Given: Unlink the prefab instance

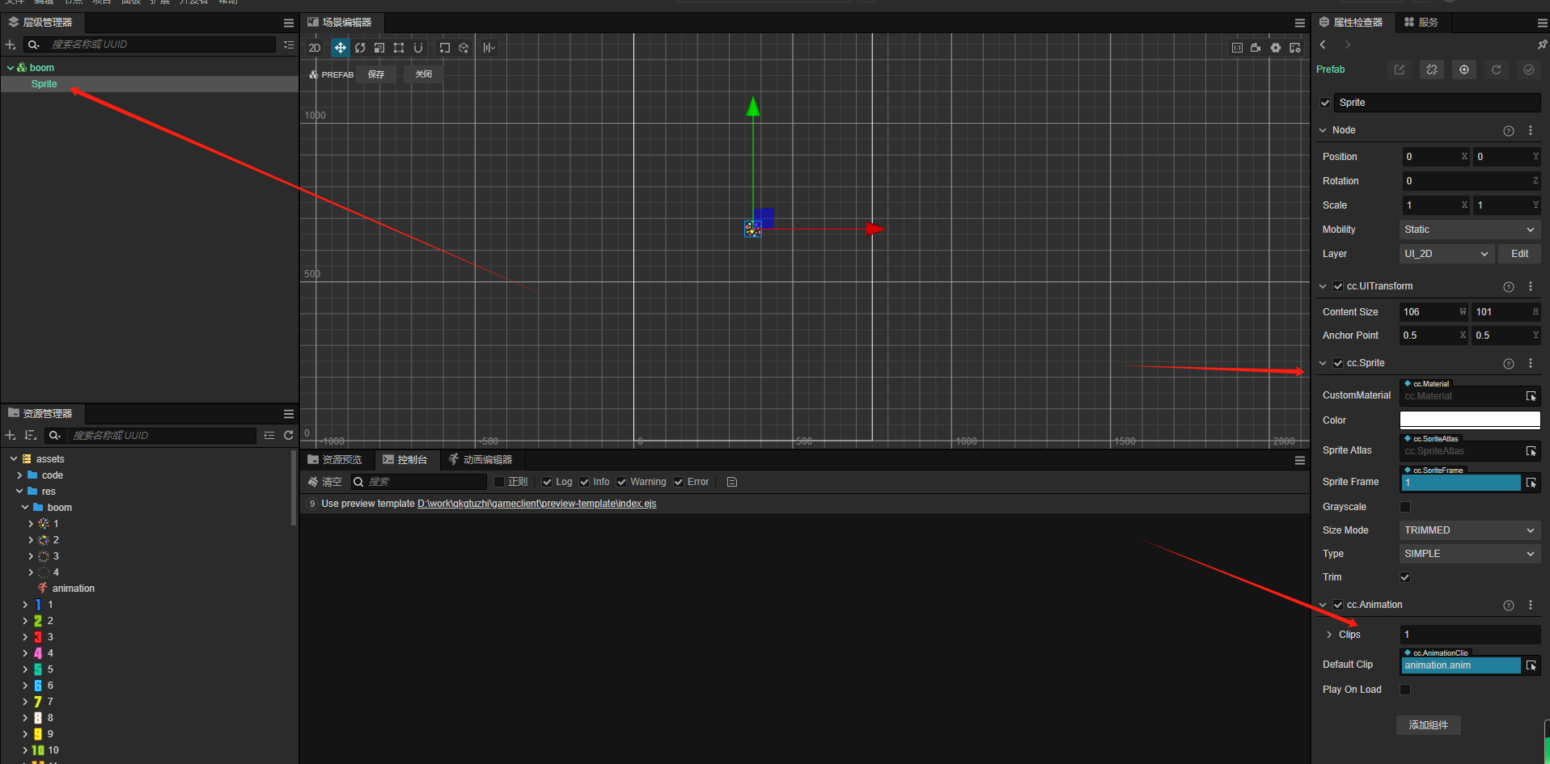Looking at the screenshot, I should tap(1432, 70).
